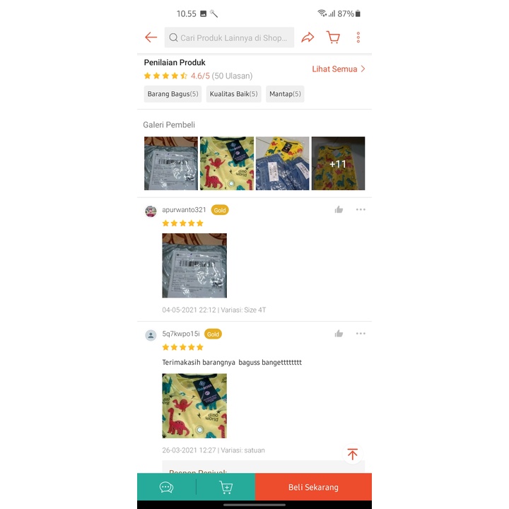Open the three-dot overflow menu at top
The image size is (509, 509).
click(x=358, y=37)
